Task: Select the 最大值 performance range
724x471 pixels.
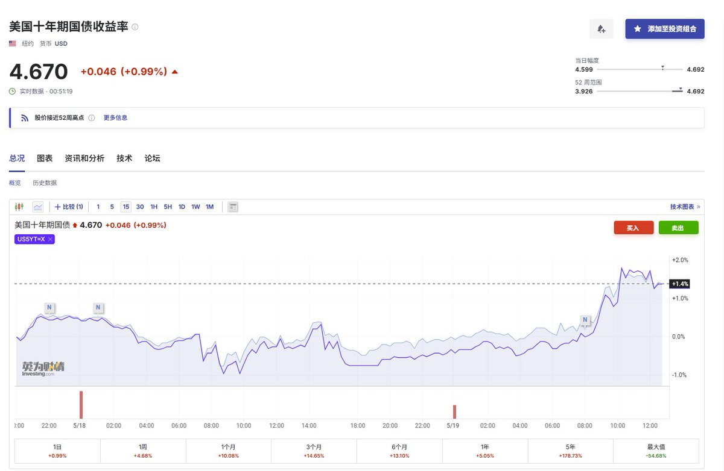Action: point(656,451)
